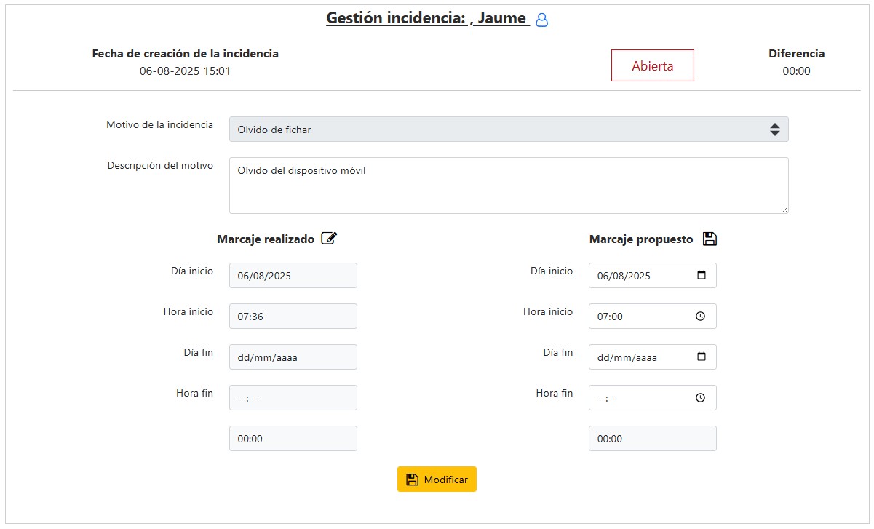Open the user profile icon next to Jaume
This screenshot has height=529, width=874.
(x=541, y=20)
